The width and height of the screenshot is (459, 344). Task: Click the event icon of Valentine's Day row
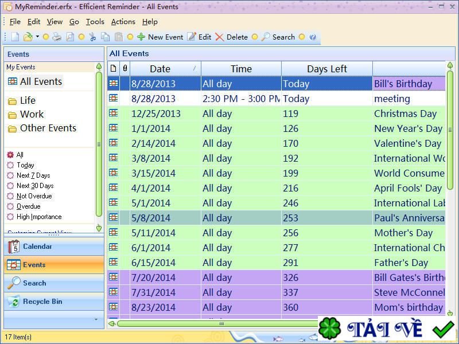click(114, 143)
